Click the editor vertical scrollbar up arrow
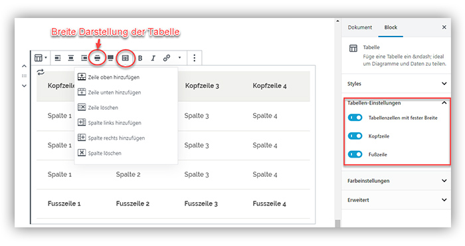 pos(337,21)
